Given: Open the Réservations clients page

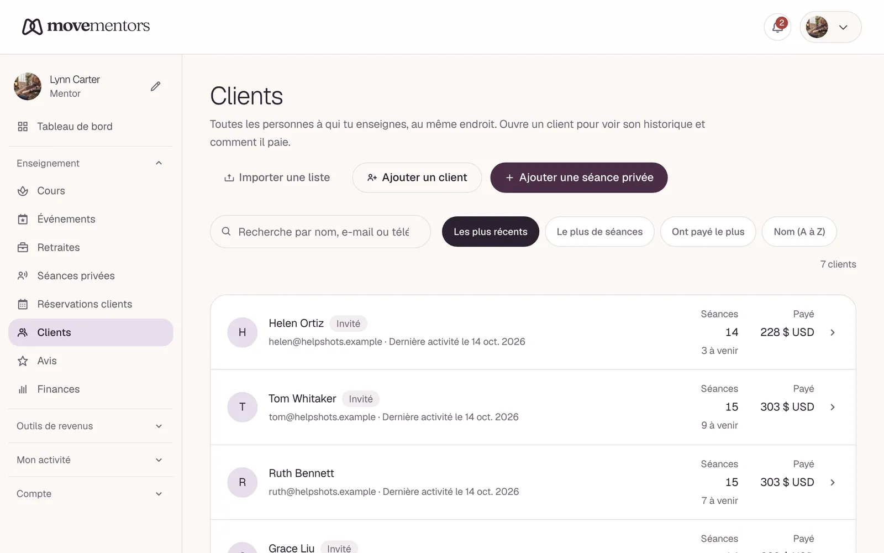Looking at the screenshot, I should point(91,304).
